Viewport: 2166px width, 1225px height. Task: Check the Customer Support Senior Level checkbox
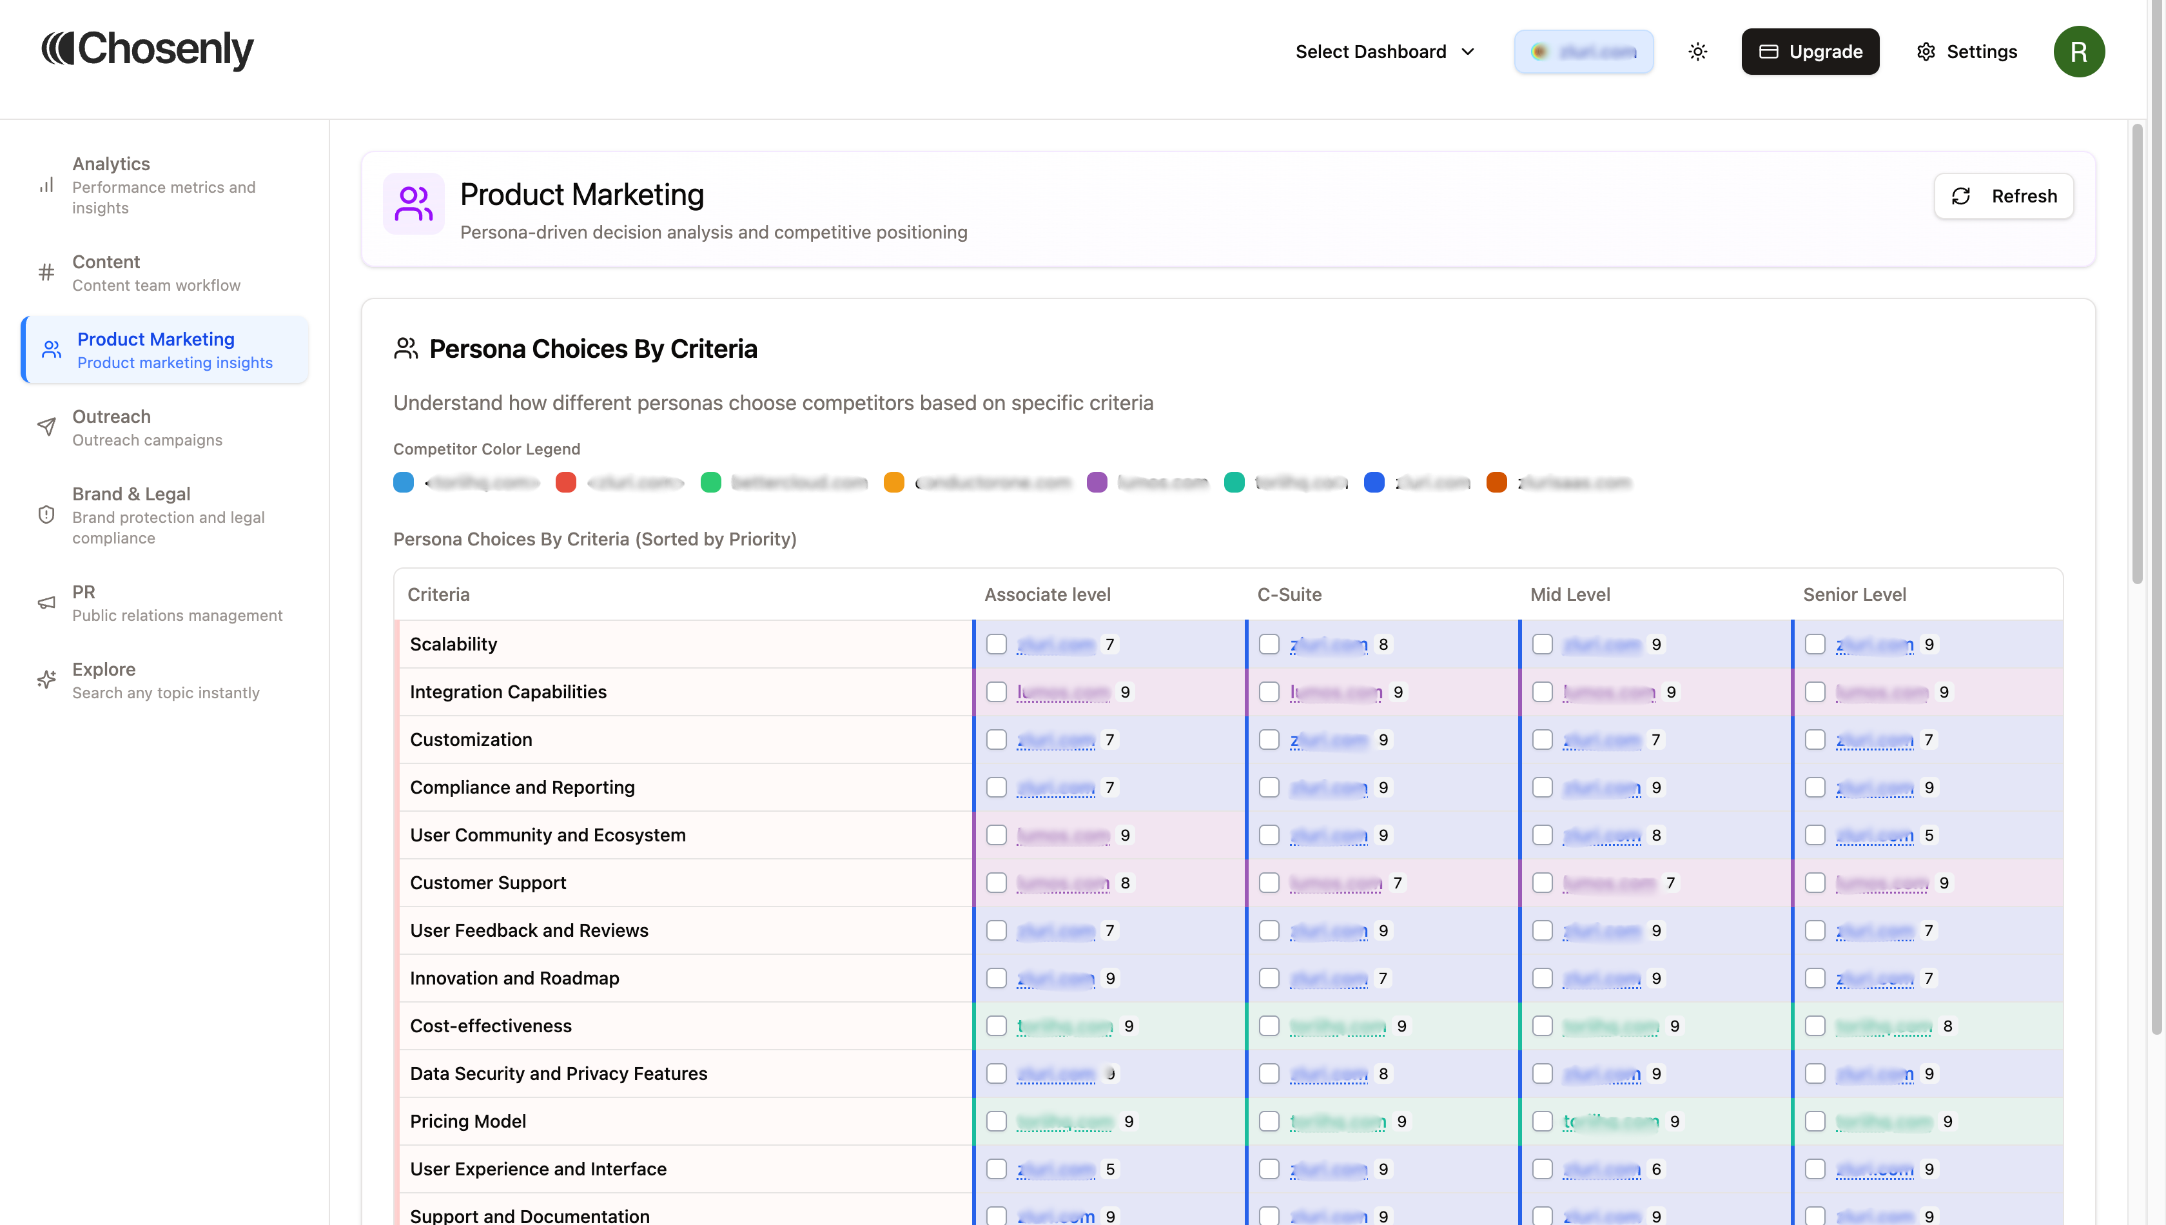coord(1815,883)
